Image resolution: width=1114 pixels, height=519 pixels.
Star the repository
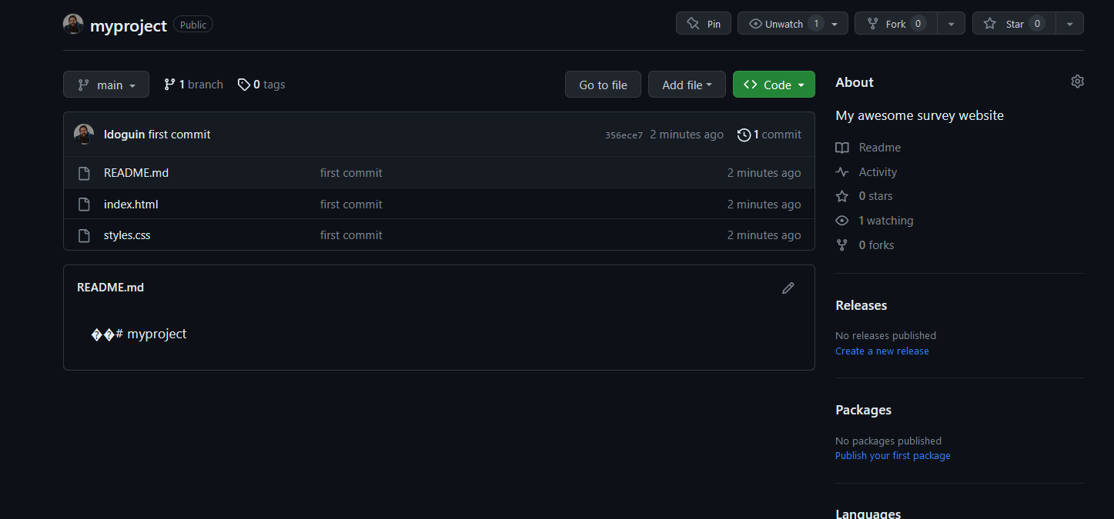click(x=1014, y=23)
